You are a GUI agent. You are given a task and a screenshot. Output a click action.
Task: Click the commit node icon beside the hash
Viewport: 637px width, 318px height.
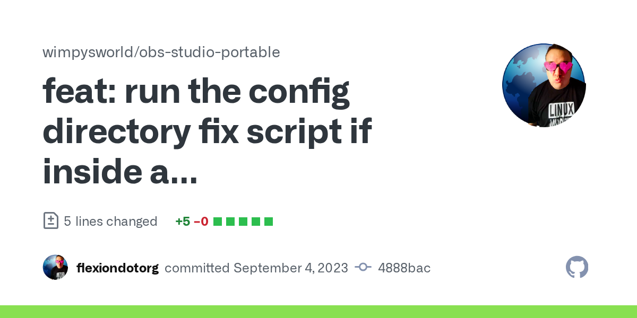pyautogui.click(x=363, y=268)
